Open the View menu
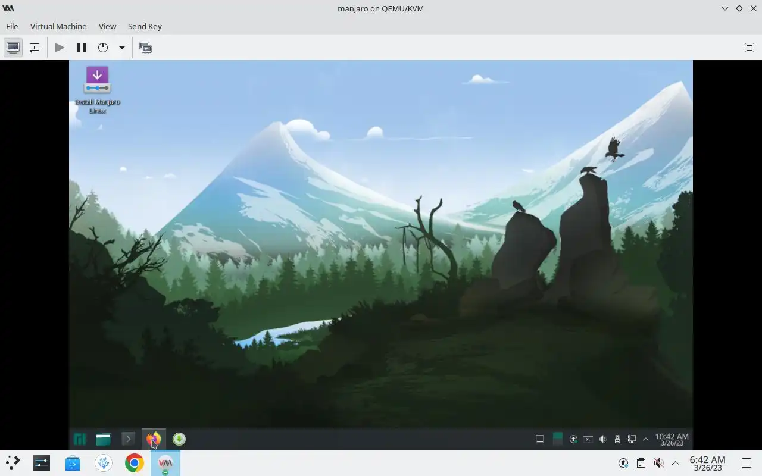Viewport: 762px width, 476px height. (x=107, y=26)
